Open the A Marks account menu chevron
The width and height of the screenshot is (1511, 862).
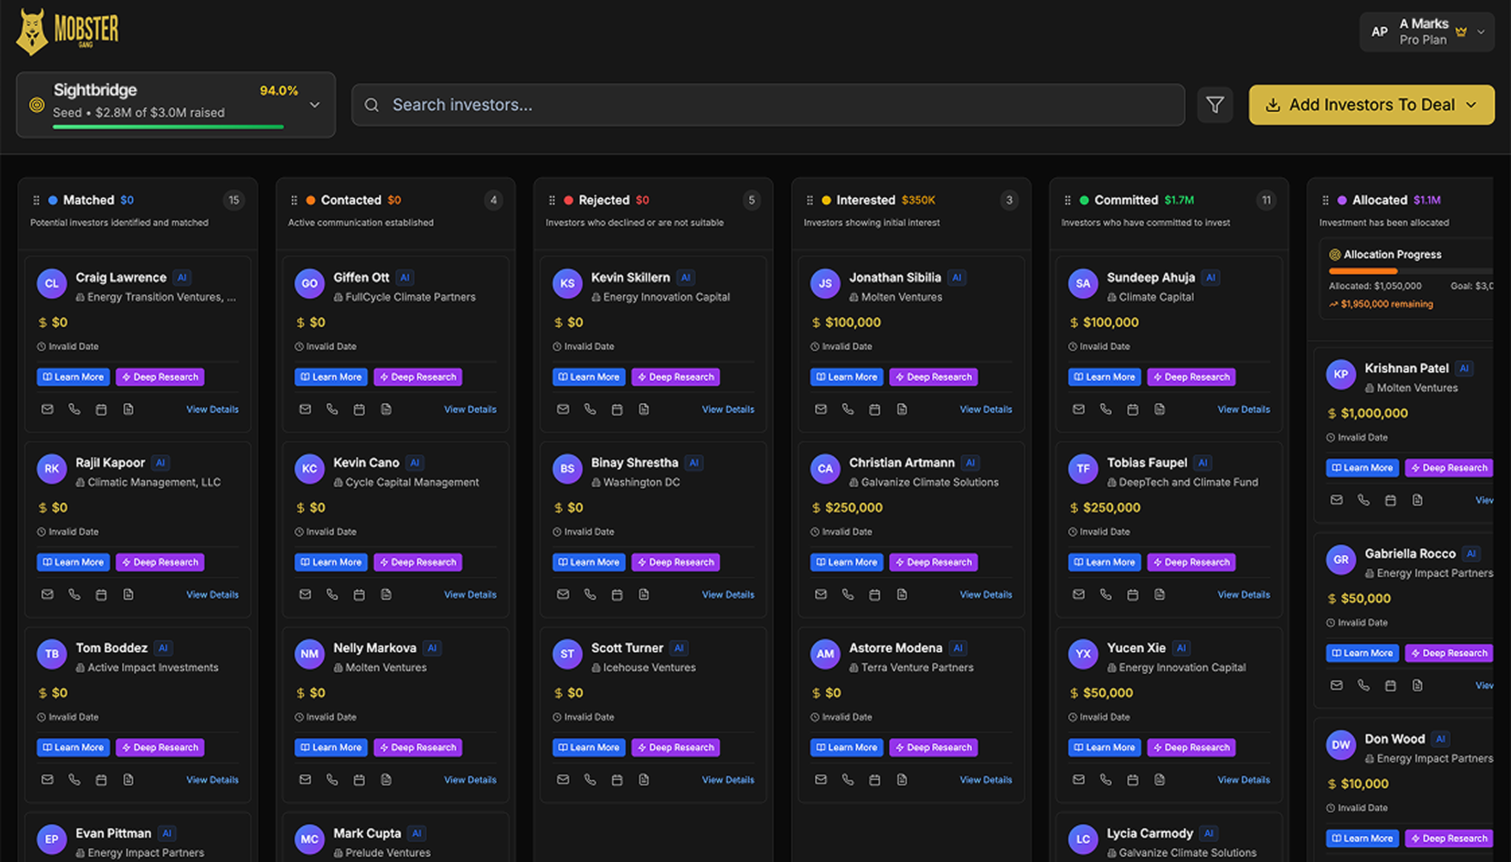pyautogui.click(x=1482, y=32)
